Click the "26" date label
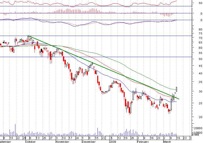 (x=132, y=138)
